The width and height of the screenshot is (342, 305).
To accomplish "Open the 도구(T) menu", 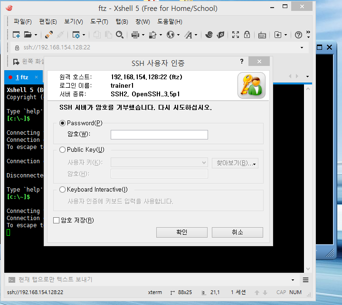I will pyautogui.click(x=99, y=22).
